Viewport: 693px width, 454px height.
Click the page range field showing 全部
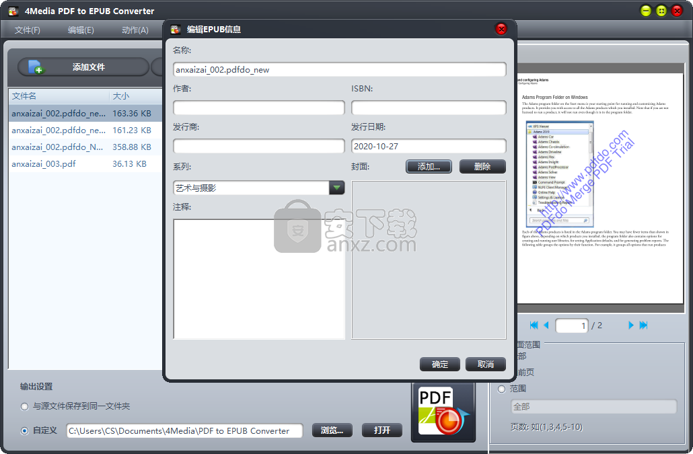[x=593, y=407]
